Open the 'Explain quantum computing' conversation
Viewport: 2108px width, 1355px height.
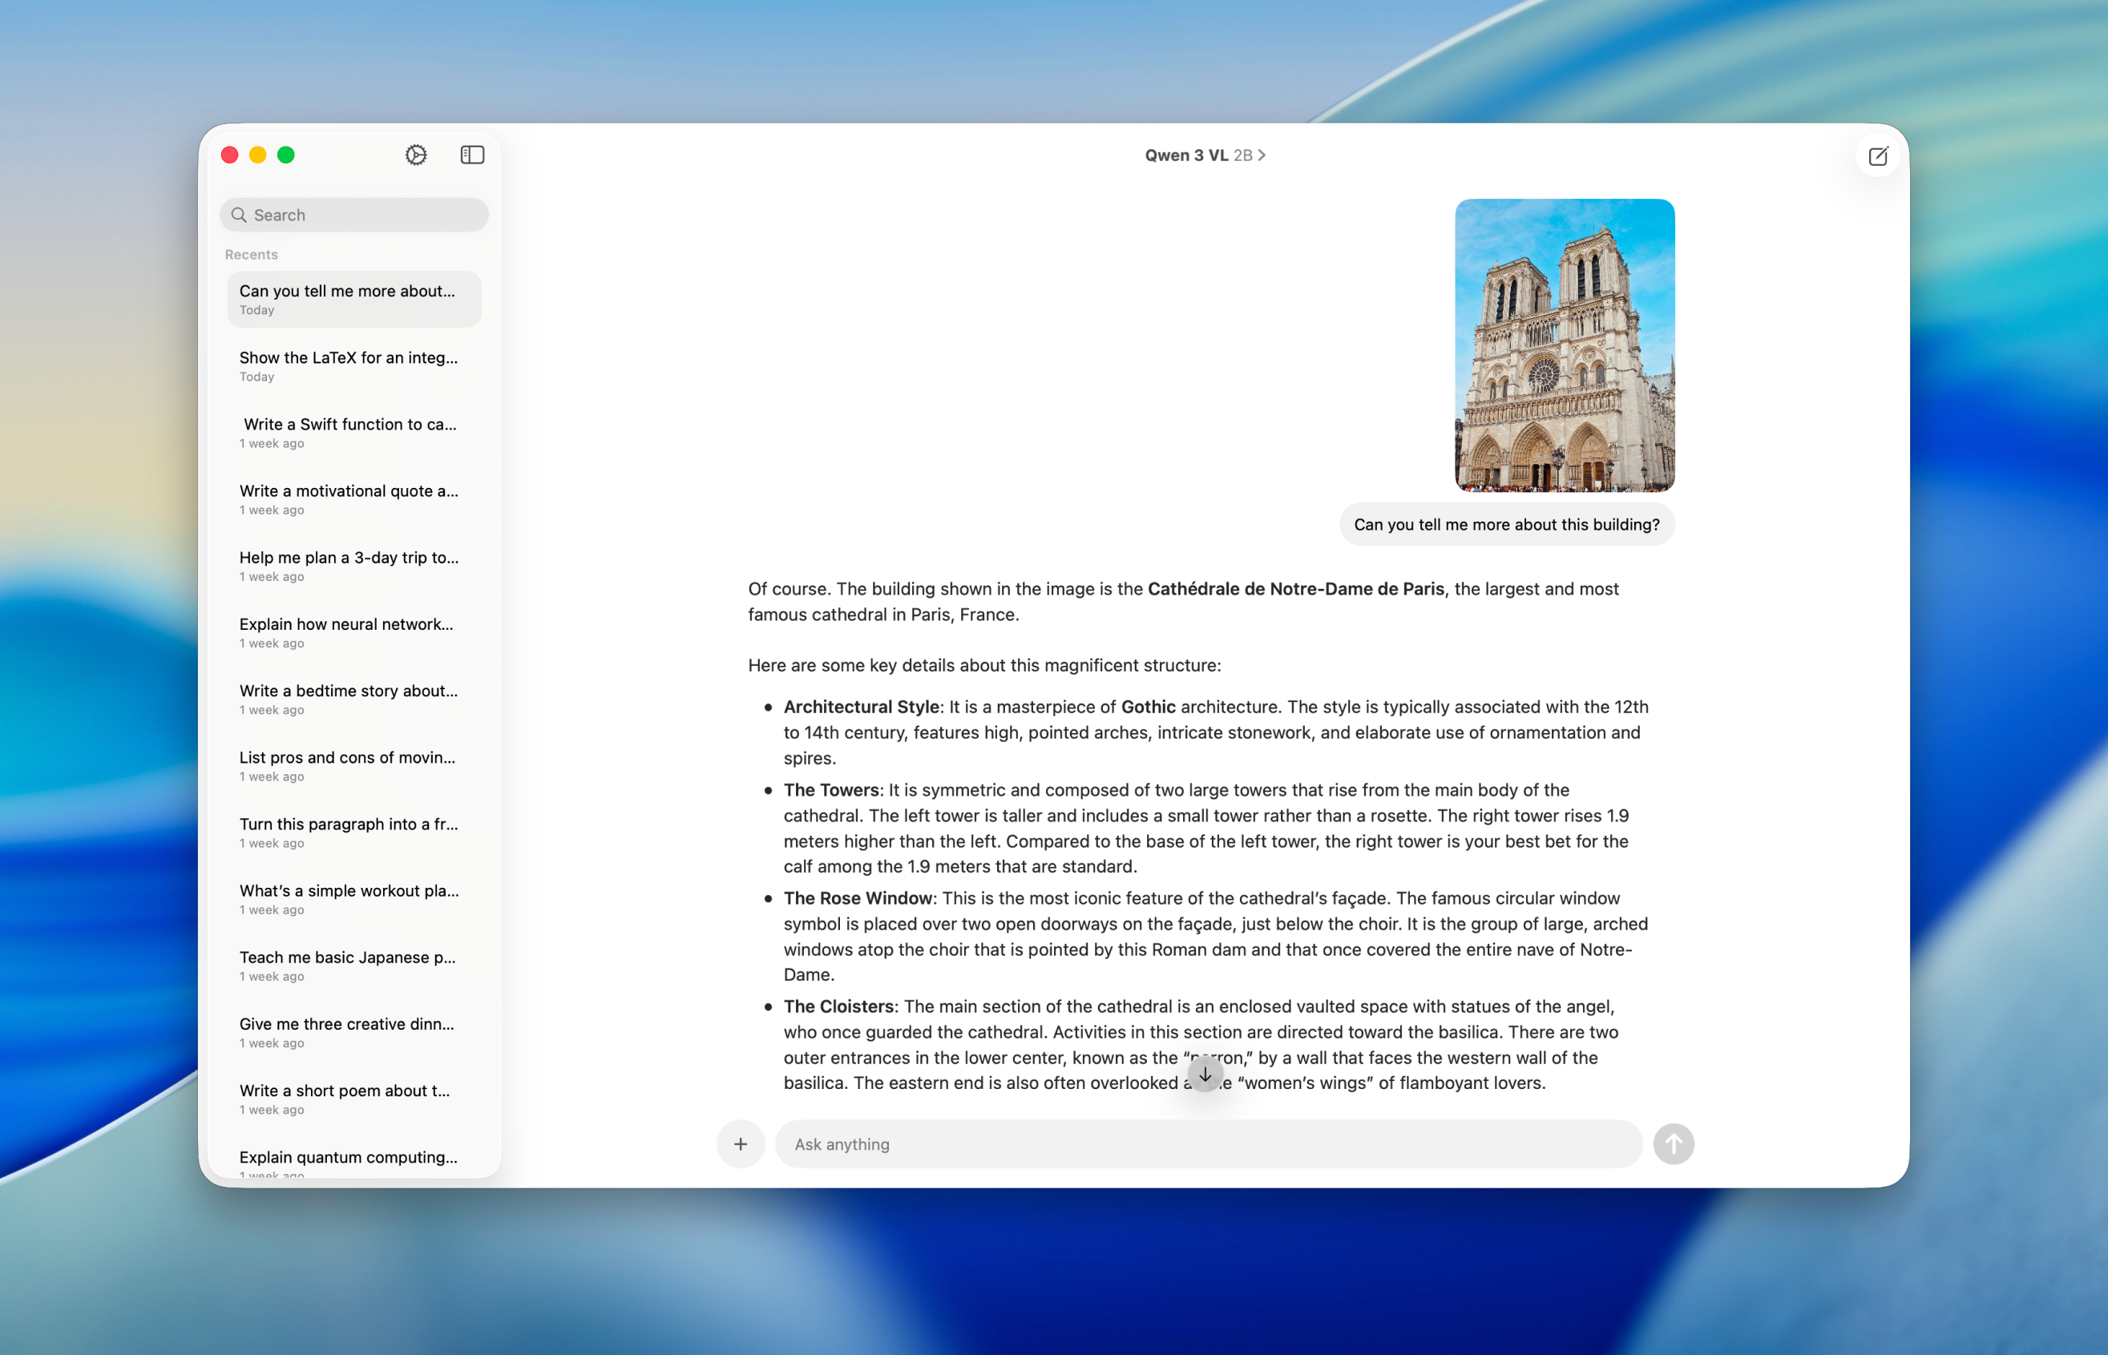pos(352,1161)
